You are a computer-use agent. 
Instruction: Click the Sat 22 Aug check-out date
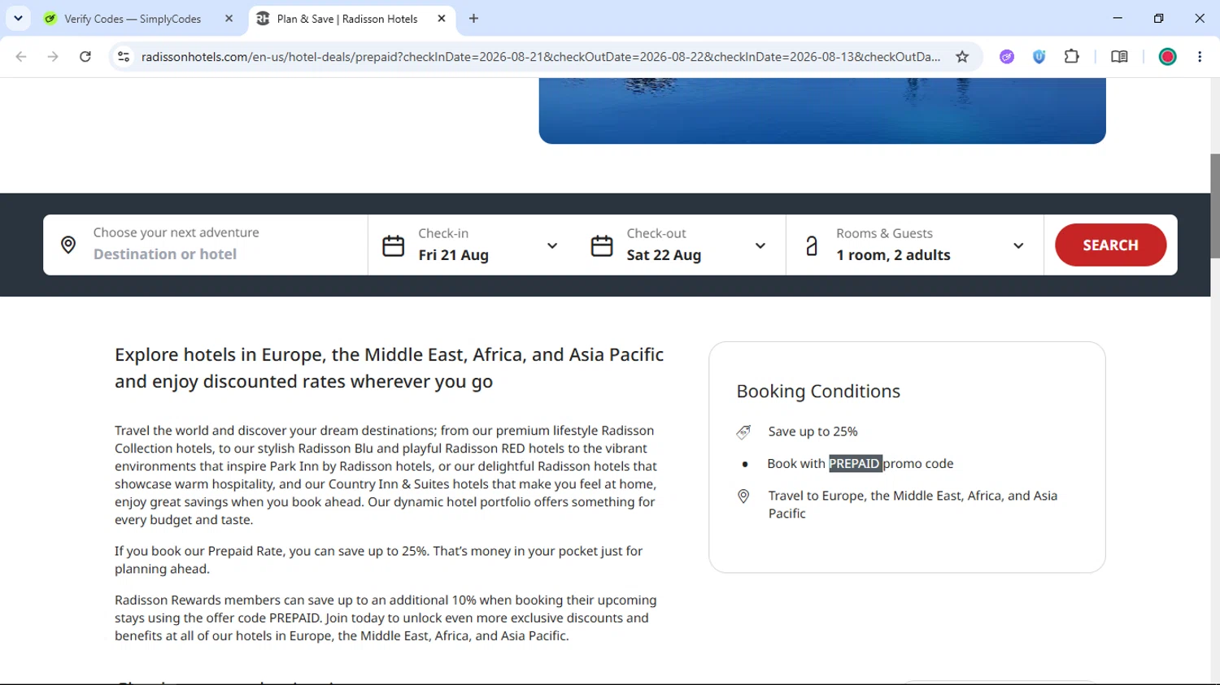tap(664, 255)
